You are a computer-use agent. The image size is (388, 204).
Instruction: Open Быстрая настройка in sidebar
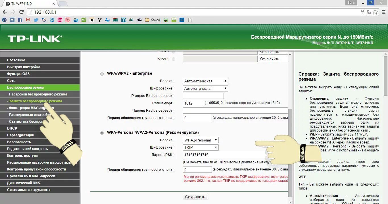(x=40, y=67)
